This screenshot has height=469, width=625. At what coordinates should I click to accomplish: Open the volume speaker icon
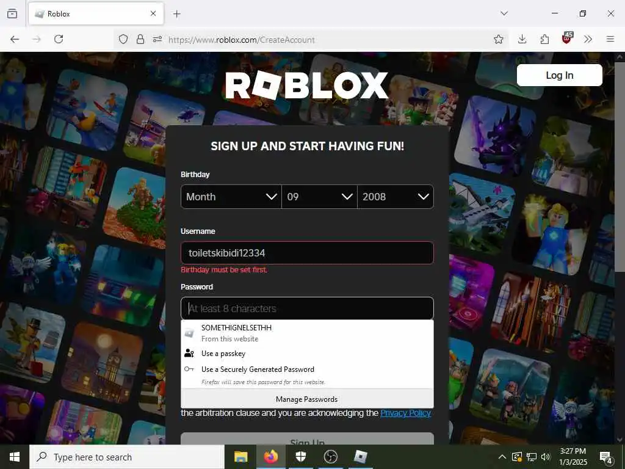click(x=546, y=457)
